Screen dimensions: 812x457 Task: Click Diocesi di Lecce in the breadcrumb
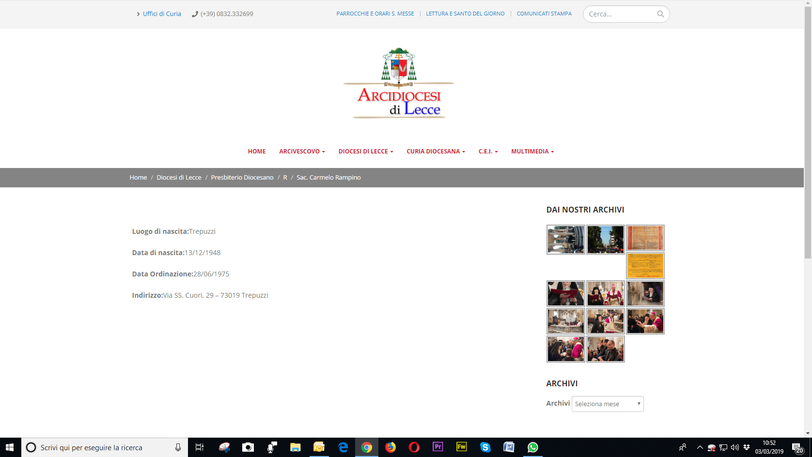pyautogui.click(x=179, y=178)
